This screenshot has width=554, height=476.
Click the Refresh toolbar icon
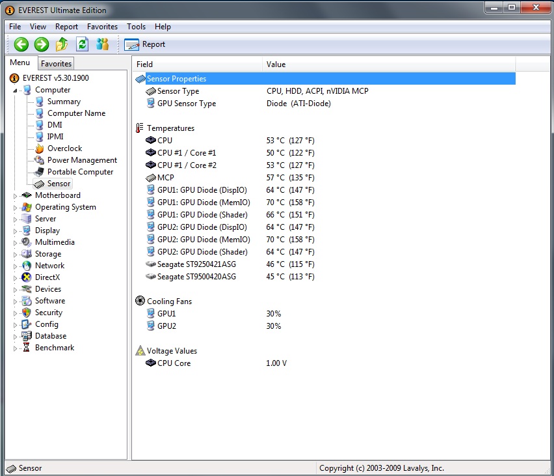(x=83, y=44)
